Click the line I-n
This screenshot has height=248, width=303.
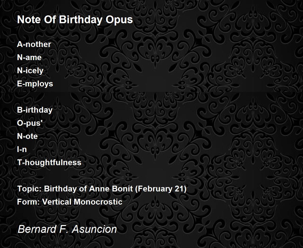coord(22,149)
